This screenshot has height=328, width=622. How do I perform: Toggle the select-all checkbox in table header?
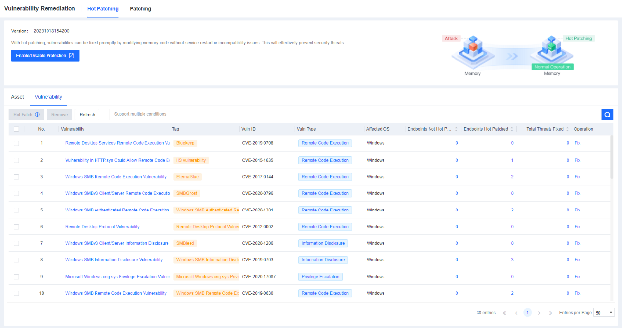click(16, 129)
